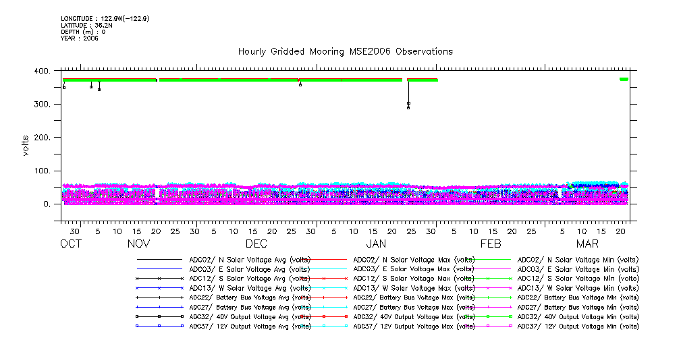Select the cyan ADC03 E Solar Max legend line
Image resolution: width=681 pixels, height=340 pixels.
coord(324,269)
